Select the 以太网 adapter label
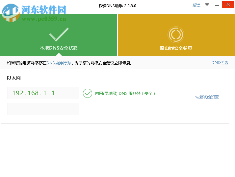 coord(14,78)
